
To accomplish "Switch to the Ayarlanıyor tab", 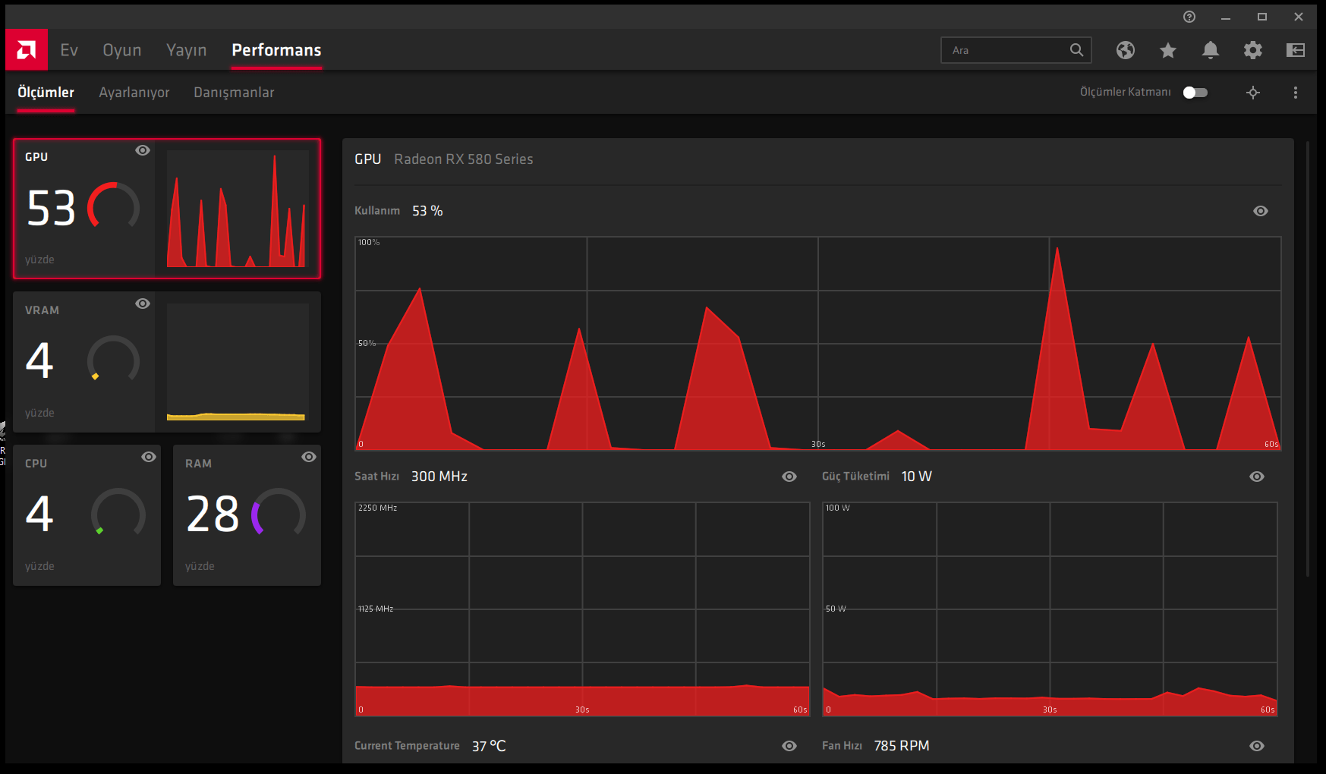I will [x=134, y=93].
